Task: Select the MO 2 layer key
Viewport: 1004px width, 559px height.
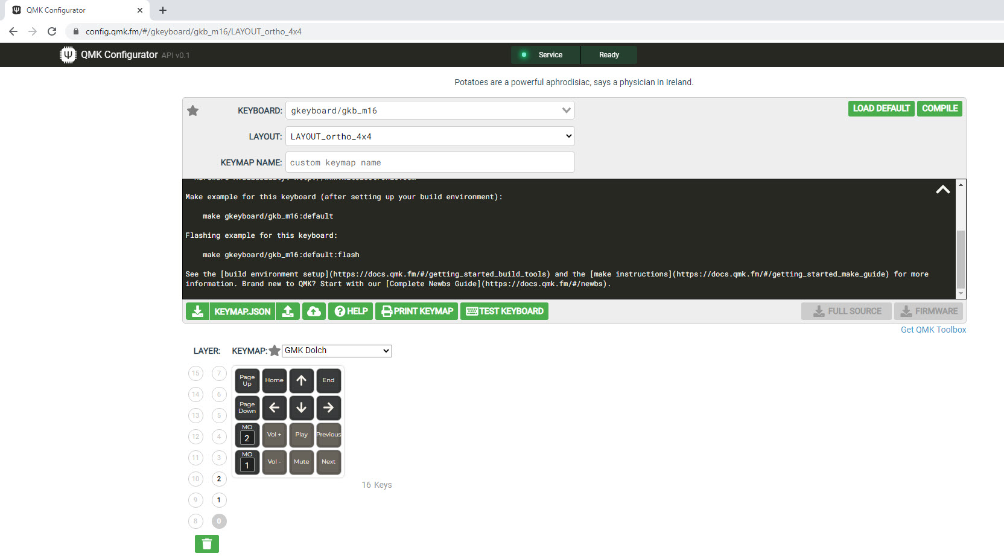Action: coord(247,435)
